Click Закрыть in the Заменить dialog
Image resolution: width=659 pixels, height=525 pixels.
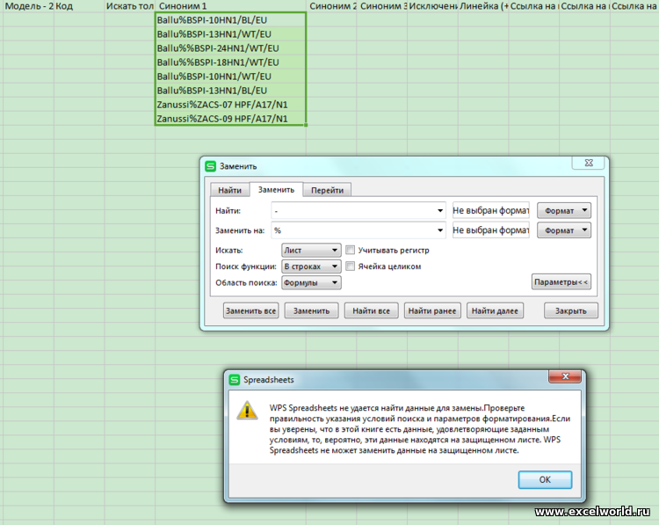571,311
